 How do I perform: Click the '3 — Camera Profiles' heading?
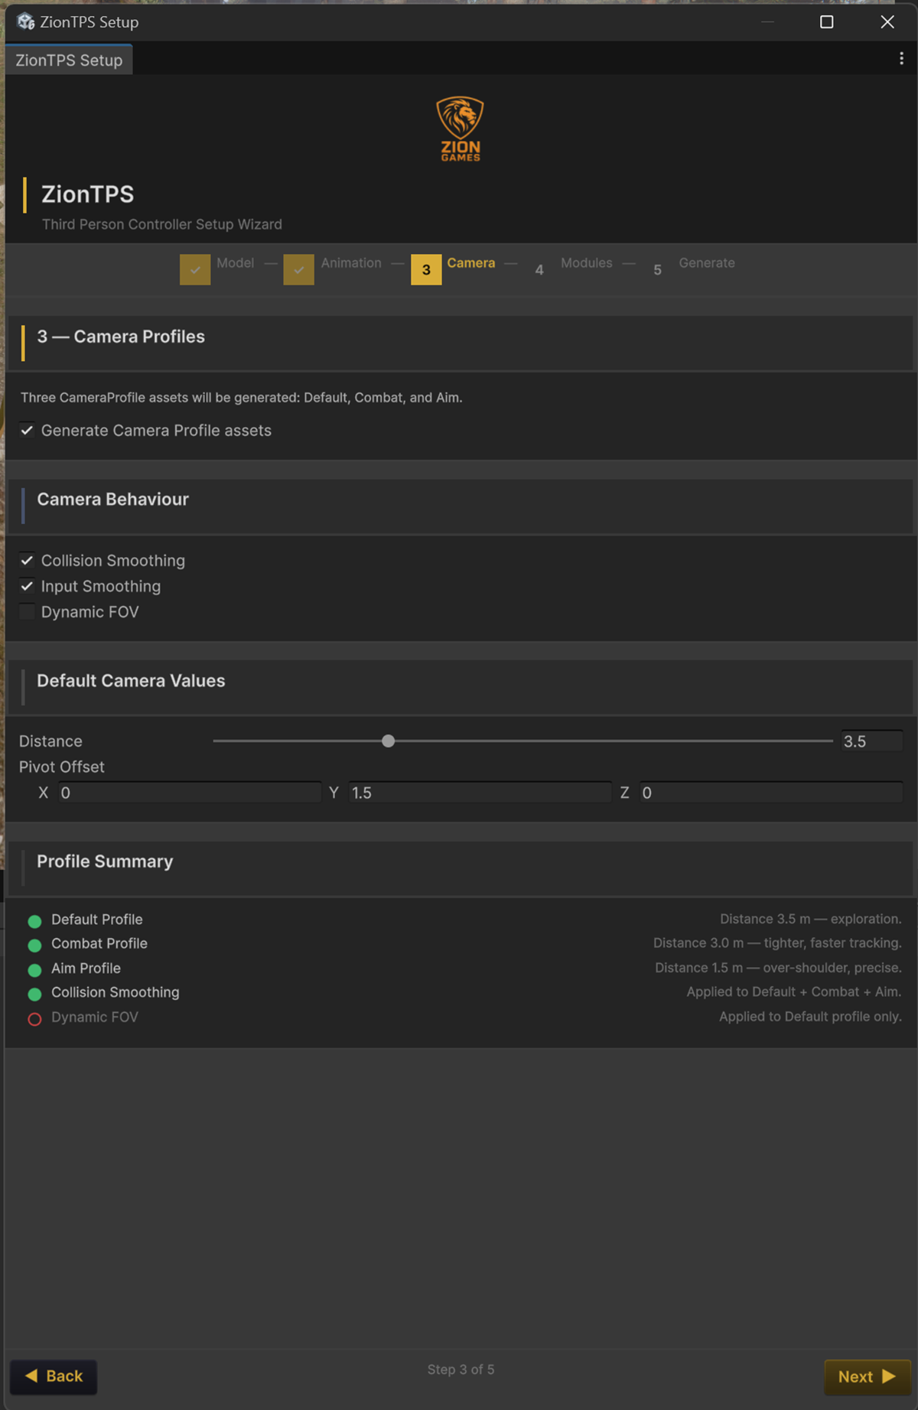(x=121, y=337)
